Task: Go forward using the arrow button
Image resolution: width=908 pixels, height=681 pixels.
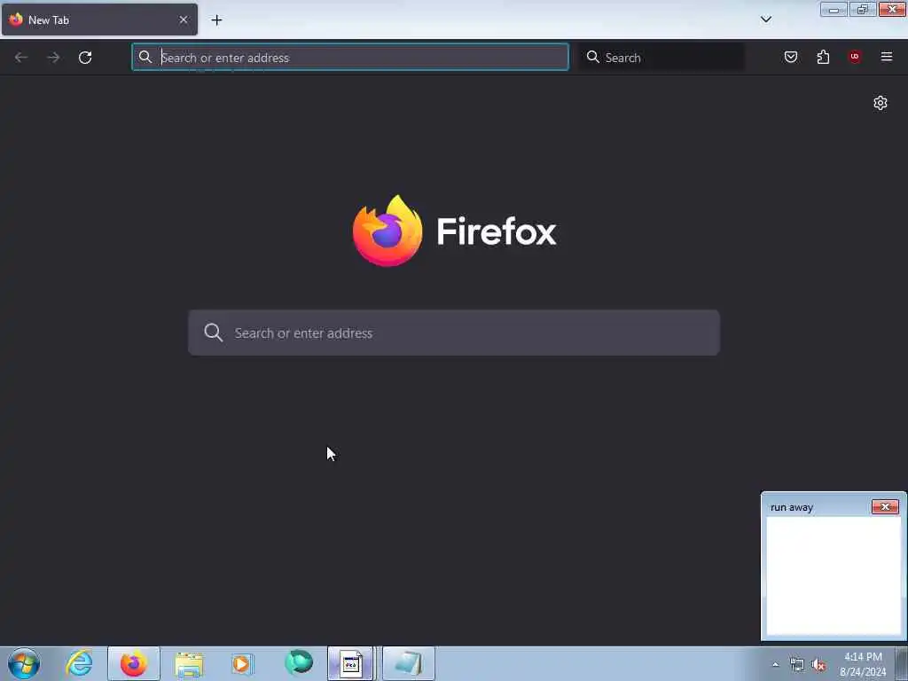Action: 53,58
